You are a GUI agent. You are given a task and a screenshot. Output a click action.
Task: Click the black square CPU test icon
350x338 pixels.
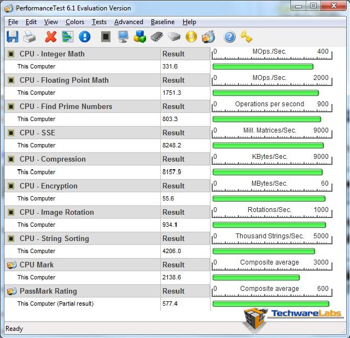click(106, 37)
